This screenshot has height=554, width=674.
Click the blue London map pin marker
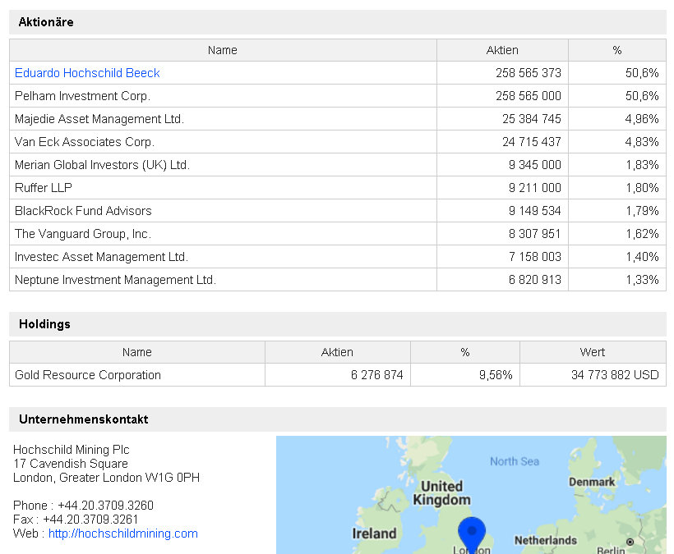[x=472, y=532]
